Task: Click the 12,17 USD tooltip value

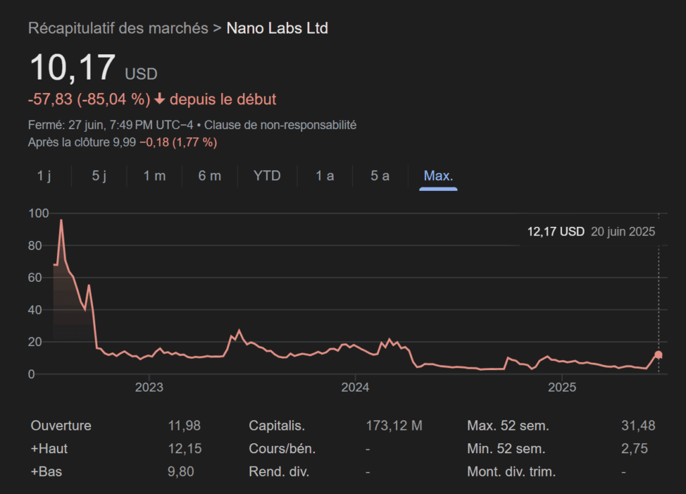Action: (x=555, y=232)
